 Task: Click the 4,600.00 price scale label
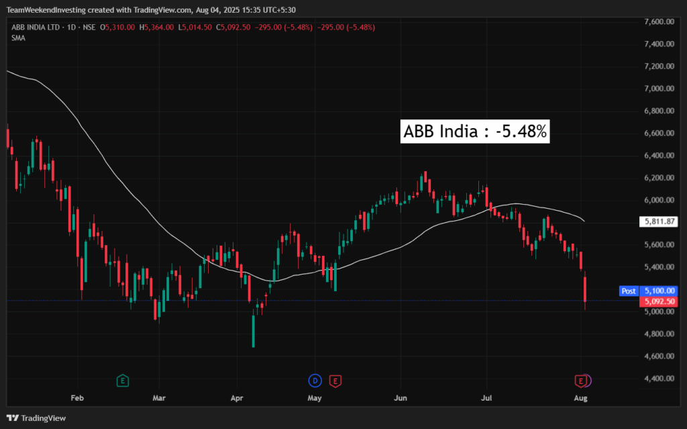659,356
